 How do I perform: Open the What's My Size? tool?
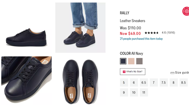[x=133, y=72]
